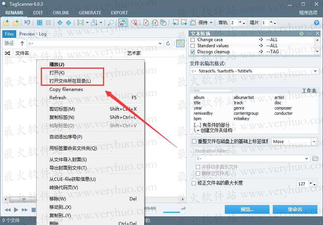Expand the Destination folder dropdown
The width and height of the screenshot is (323, 225).
(306, 159)
